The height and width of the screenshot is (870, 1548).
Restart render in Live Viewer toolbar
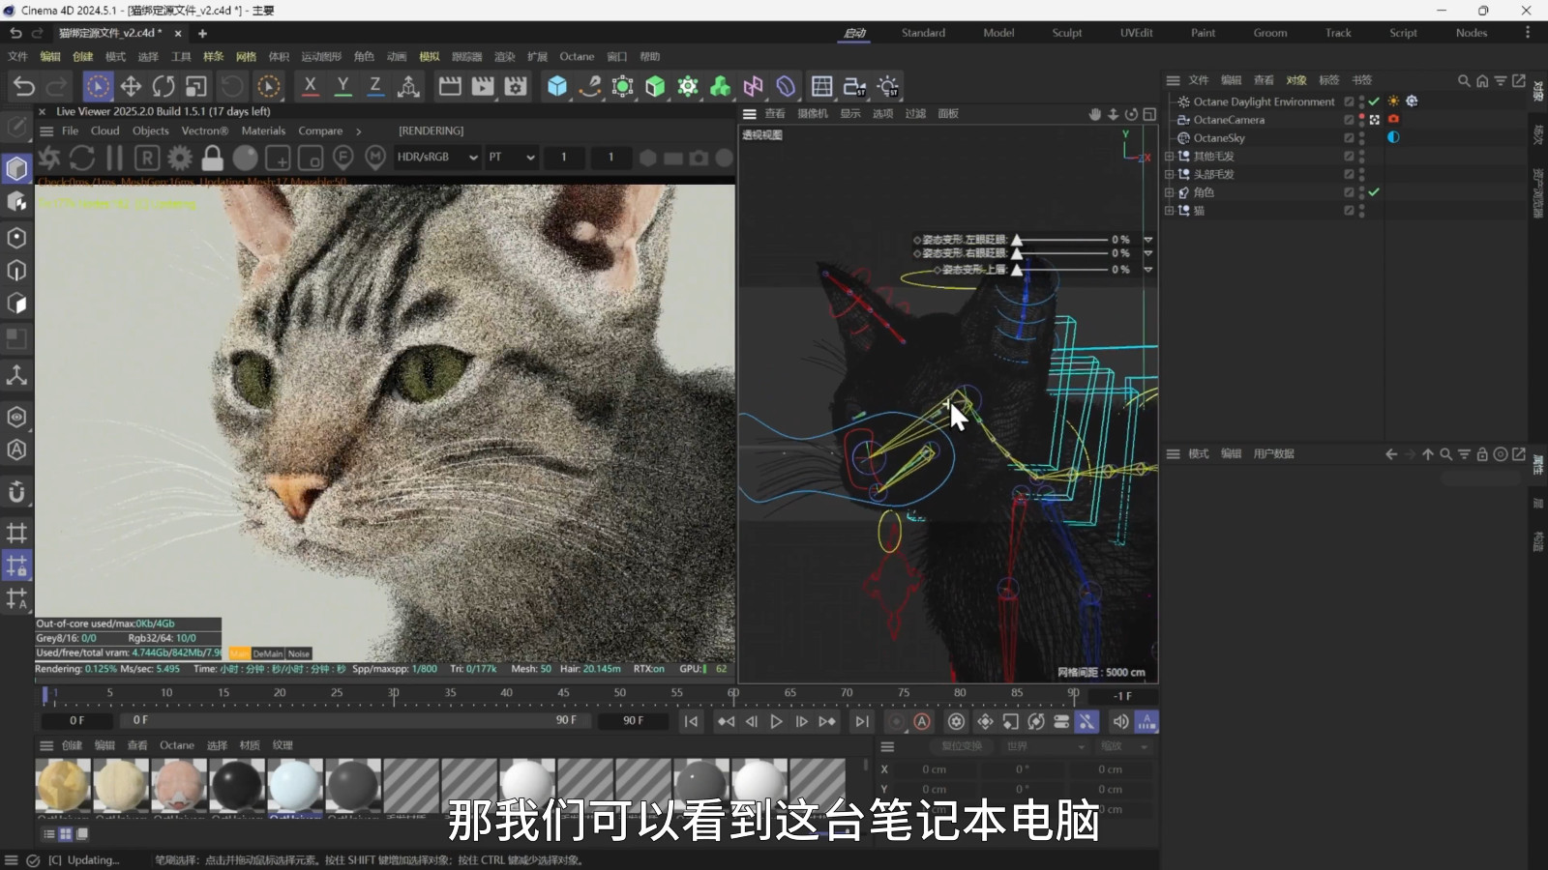point(82,157)
